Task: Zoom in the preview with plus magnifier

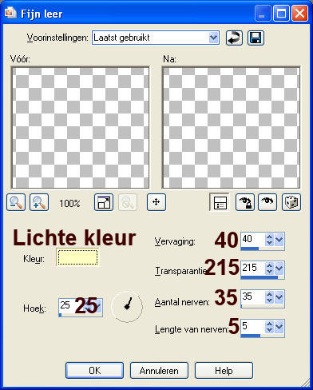Action: pos(39,202)
